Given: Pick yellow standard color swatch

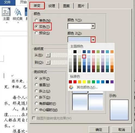Looking at the screenshot, I should (x=84, y=82).
